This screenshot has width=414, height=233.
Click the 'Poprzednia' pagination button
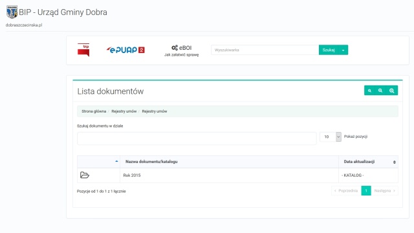click(347, 191)
